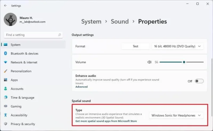Click the Personalization paintbrush icon
The width and height of the screenshot is (213, 131).
click(6, 71)
